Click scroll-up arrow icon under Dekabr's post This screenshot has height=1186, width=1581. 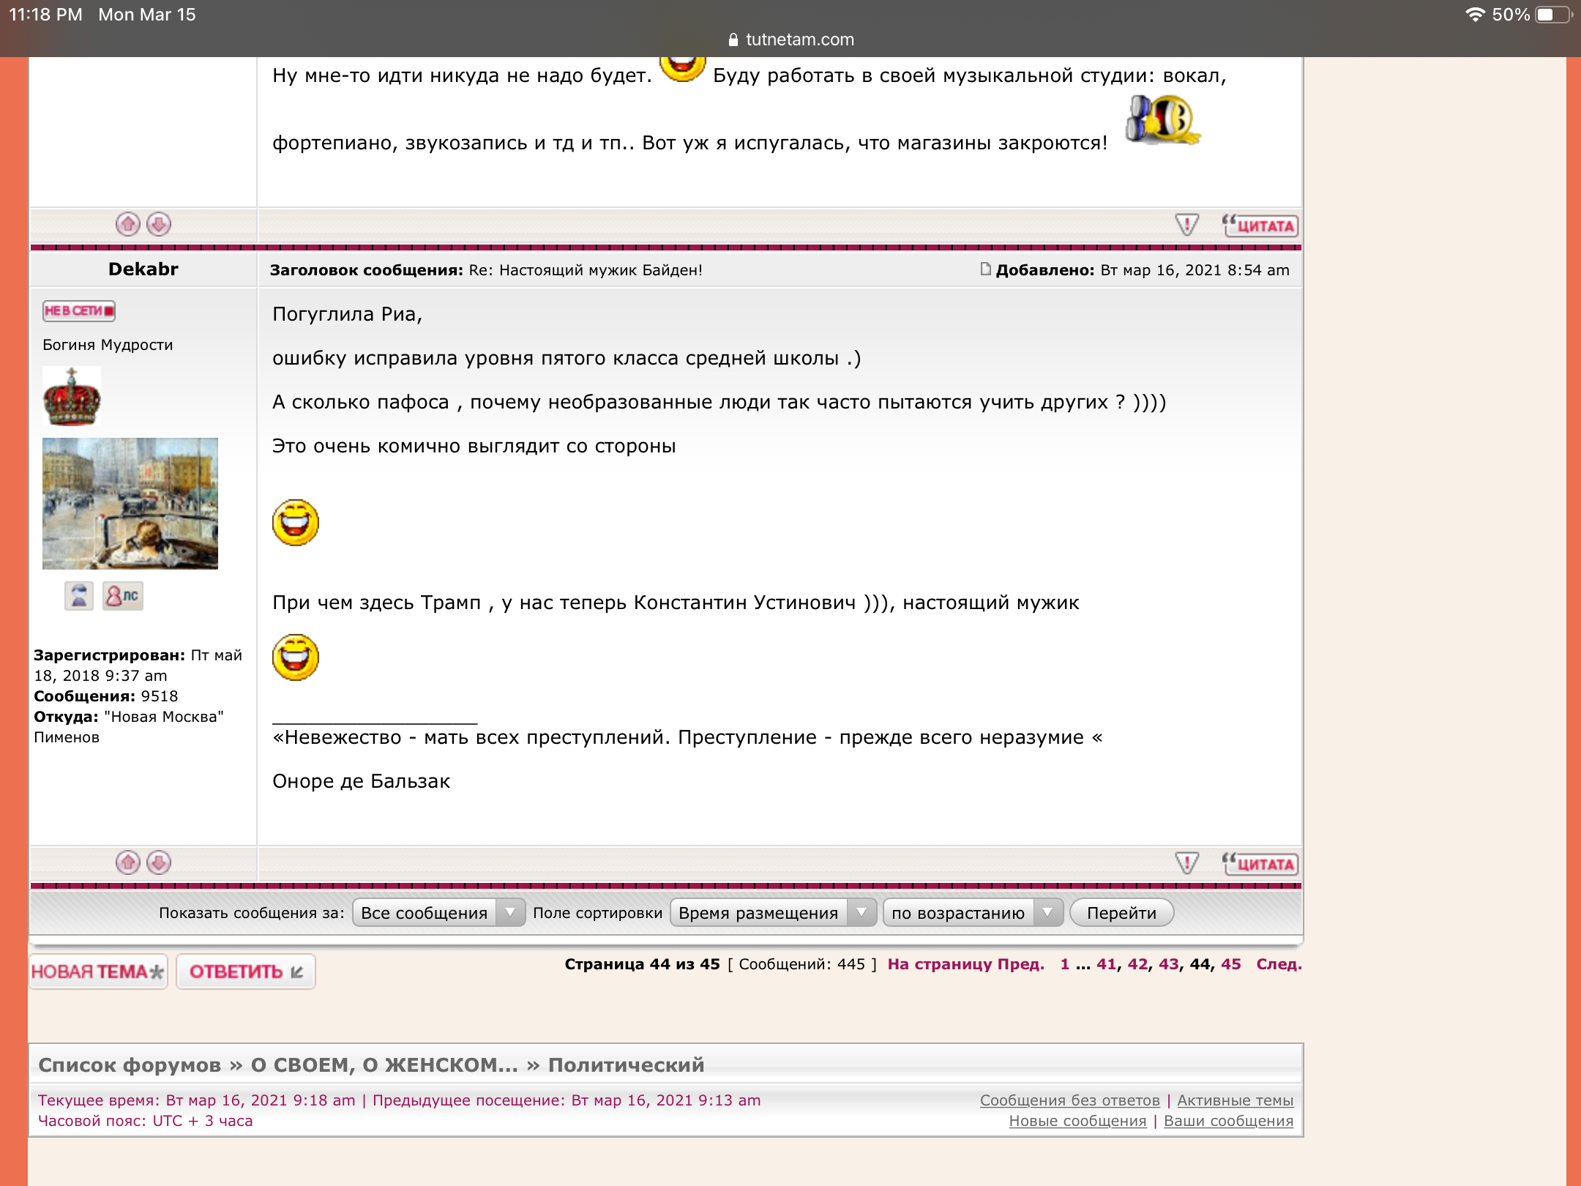(x=128, y=862)
